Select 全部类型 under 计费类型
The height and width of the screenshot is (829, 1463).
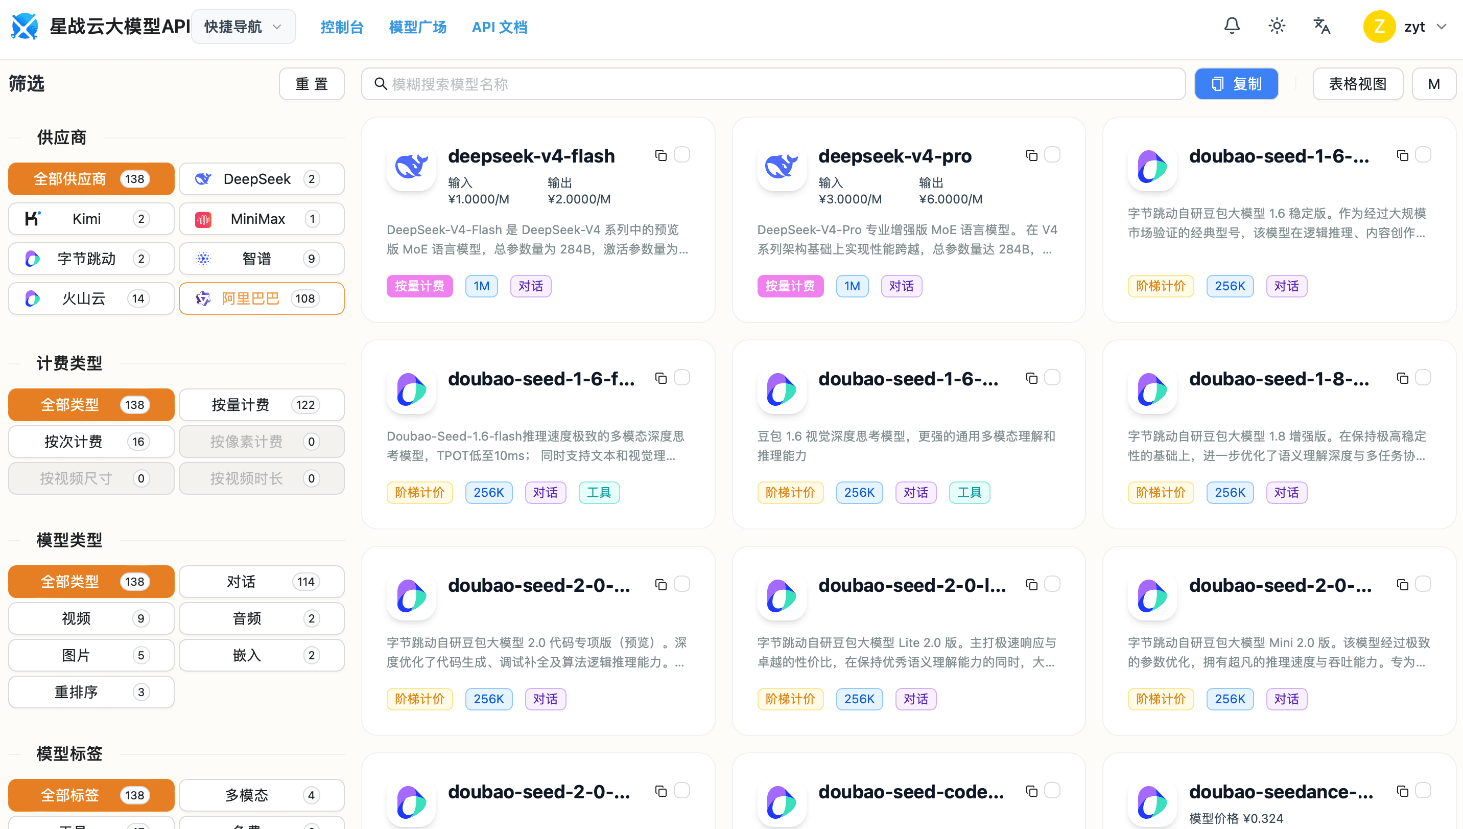(91, 405)
